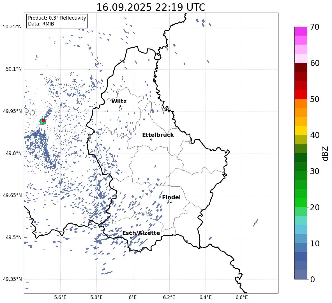The image size is (332, 303).
Task: Pick the slate blue swatch at 0 dBZ
Action: 301,275
